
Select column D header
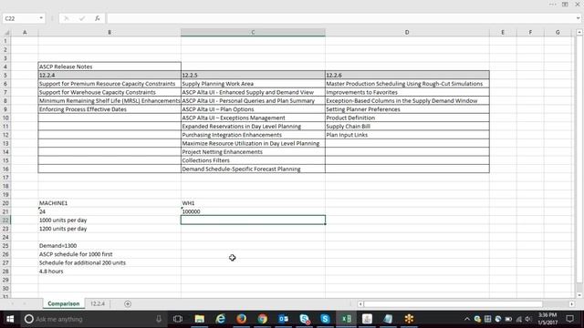(x=407, y=33)
